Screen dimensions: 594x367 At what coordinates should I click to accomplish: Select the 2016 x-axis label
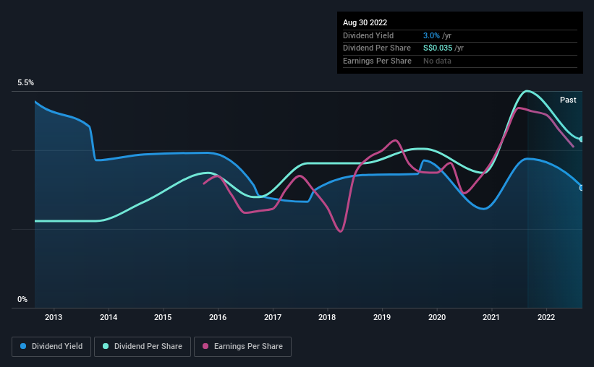click(218, 317)
